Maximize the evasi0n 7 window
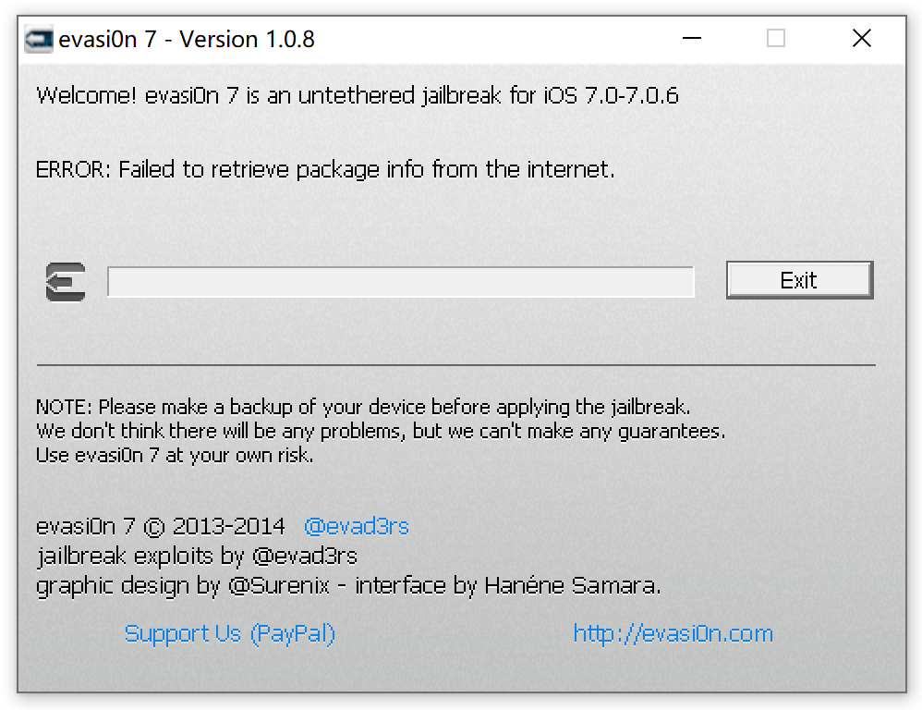 pyautogui.click(x=776, y=39)
